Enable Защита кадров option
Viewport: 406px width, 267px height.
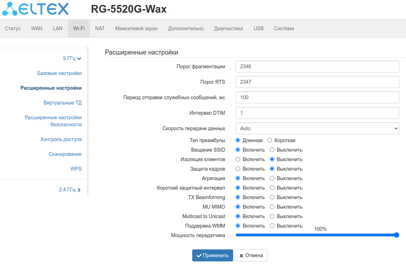[238, 169]
